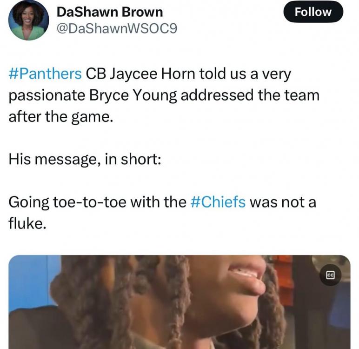Click 'passionate' in the tweet body
The width and height of the screenshot is (359, 349).
pos(47,96)
